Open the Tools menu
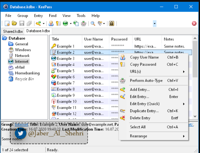200x153 pixels. pos(81,16)
